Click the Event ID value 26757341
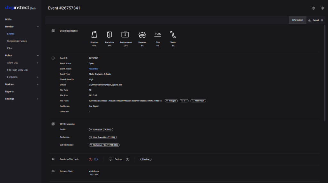Viewport: 328px width, 183px height. click(94, 58)
